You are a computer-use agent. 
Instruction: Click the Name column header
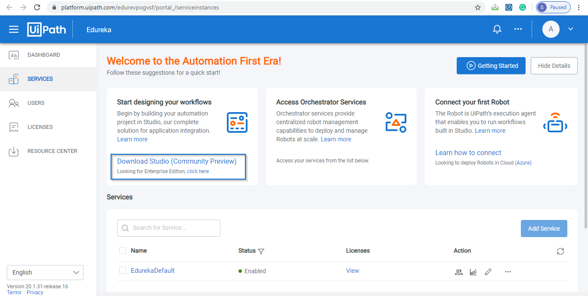pos(139,250)
